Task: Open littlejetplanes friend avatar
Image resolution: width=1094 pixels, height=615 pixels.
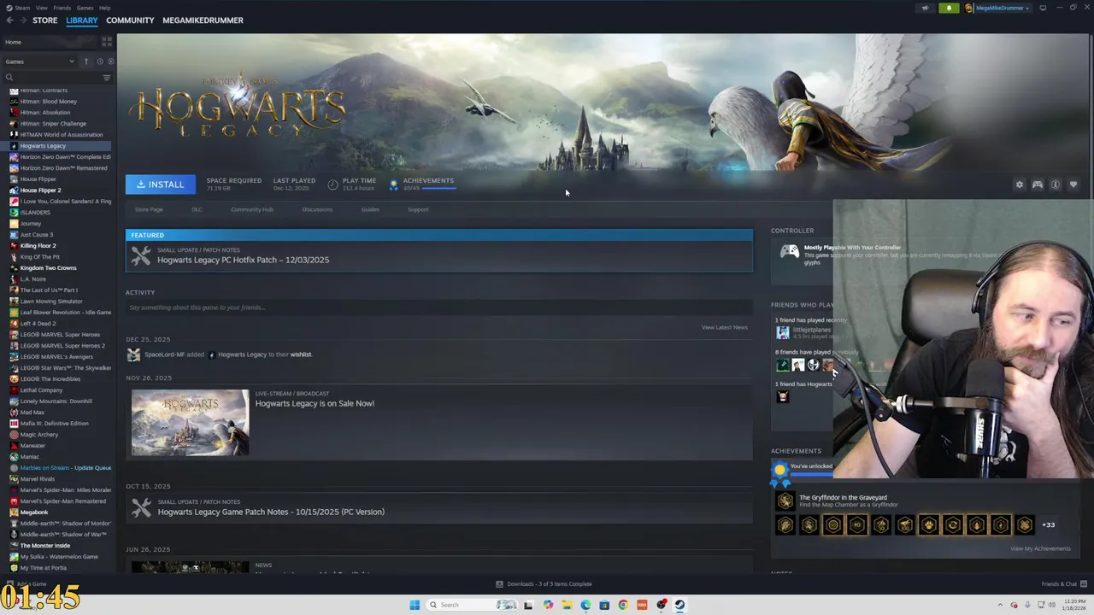Action: click(x=782, y=332)
